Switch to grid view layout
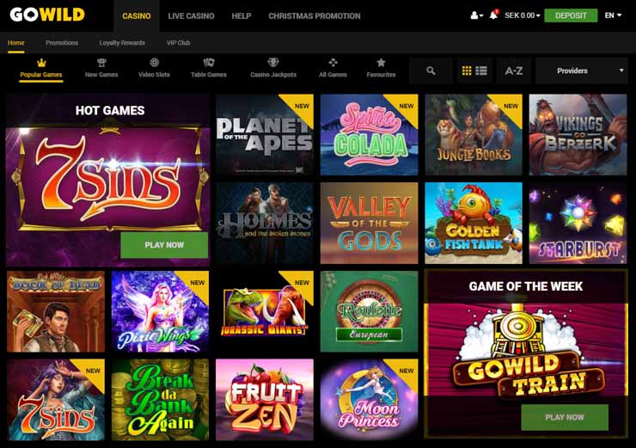 tap(467, 71)
